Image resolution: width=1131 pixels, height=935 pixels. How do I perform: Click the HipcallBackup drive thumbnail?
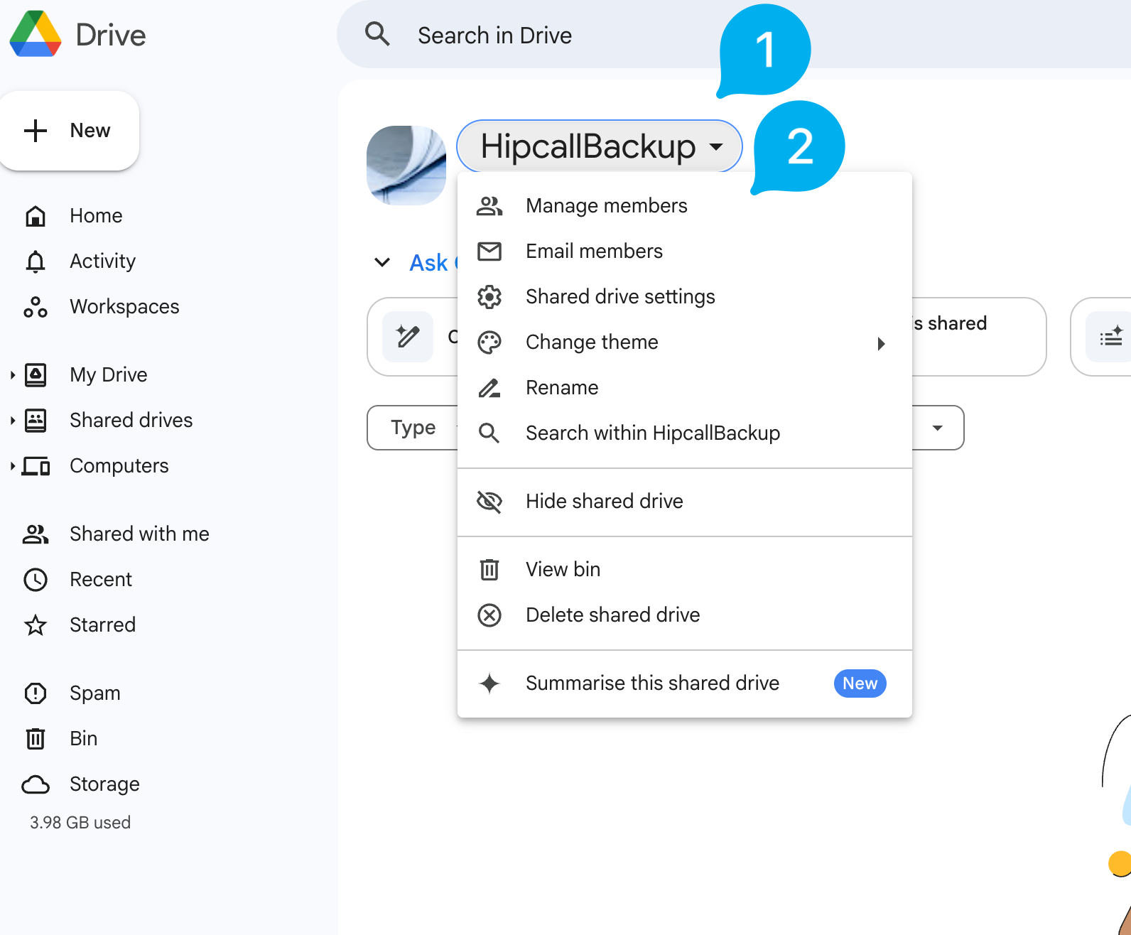(406, 166)
